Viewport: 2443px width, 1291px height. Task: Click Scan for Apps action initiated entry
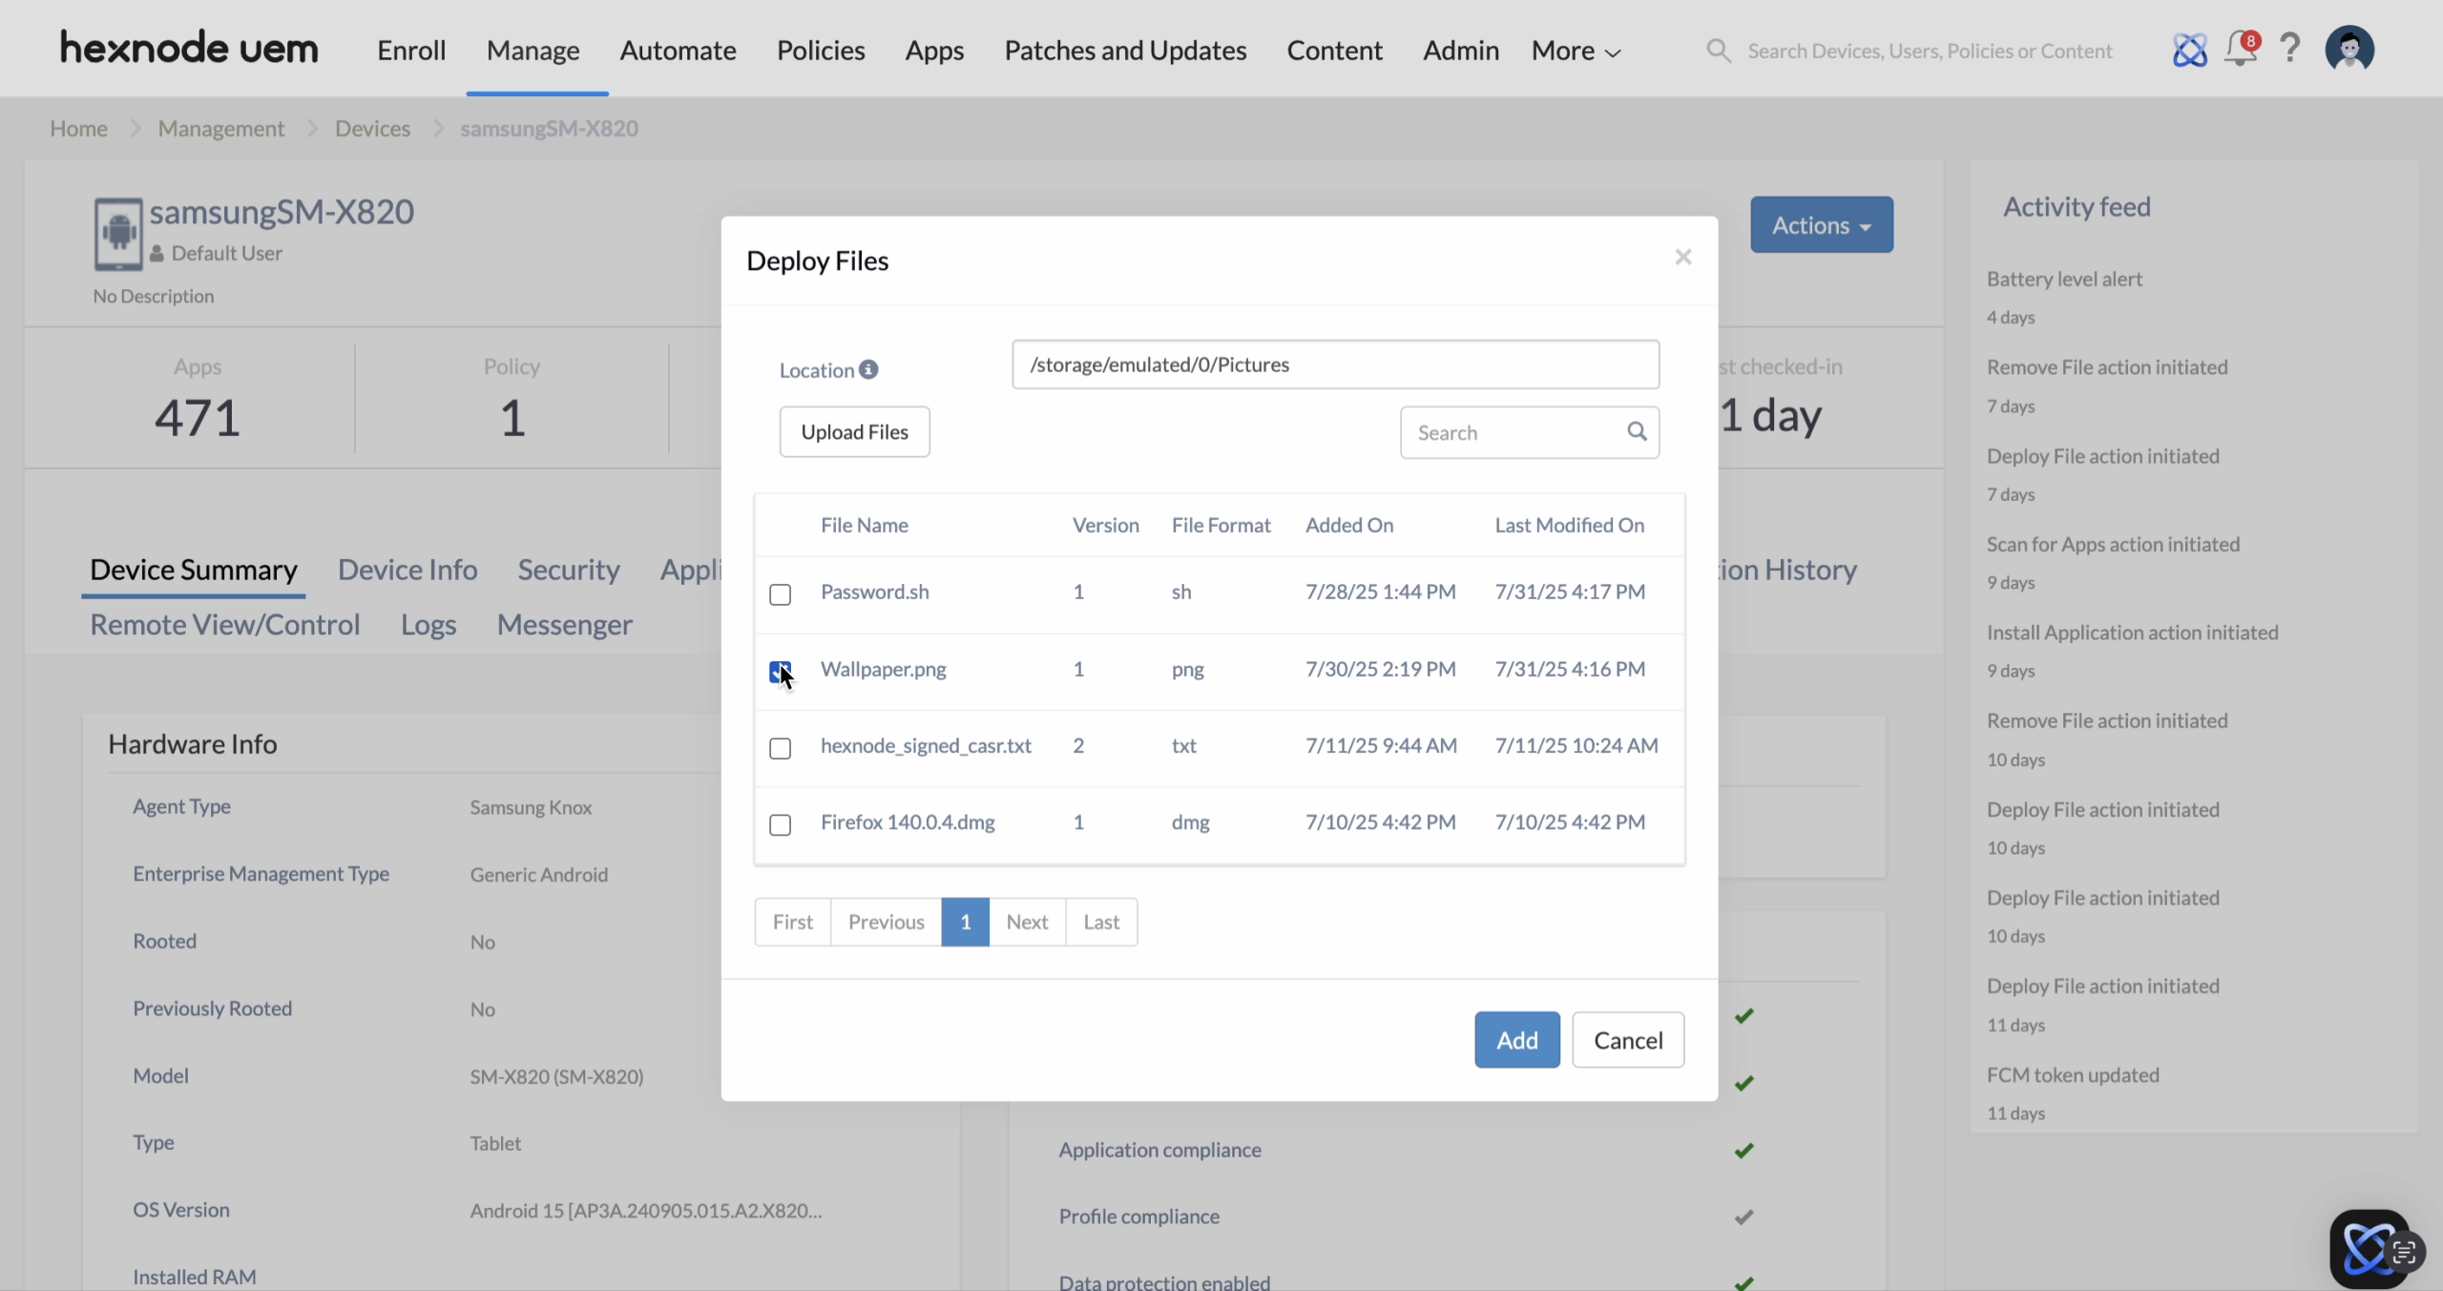(2114, 544)
